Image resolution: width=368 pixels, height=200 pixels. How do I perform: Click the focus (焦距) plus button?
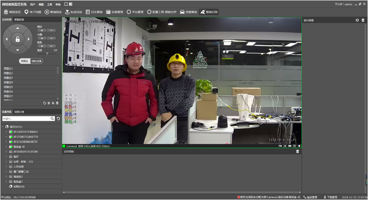tap(42, 46)
